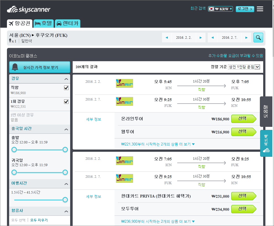Open the hamburger menu icon

point(260,9)
